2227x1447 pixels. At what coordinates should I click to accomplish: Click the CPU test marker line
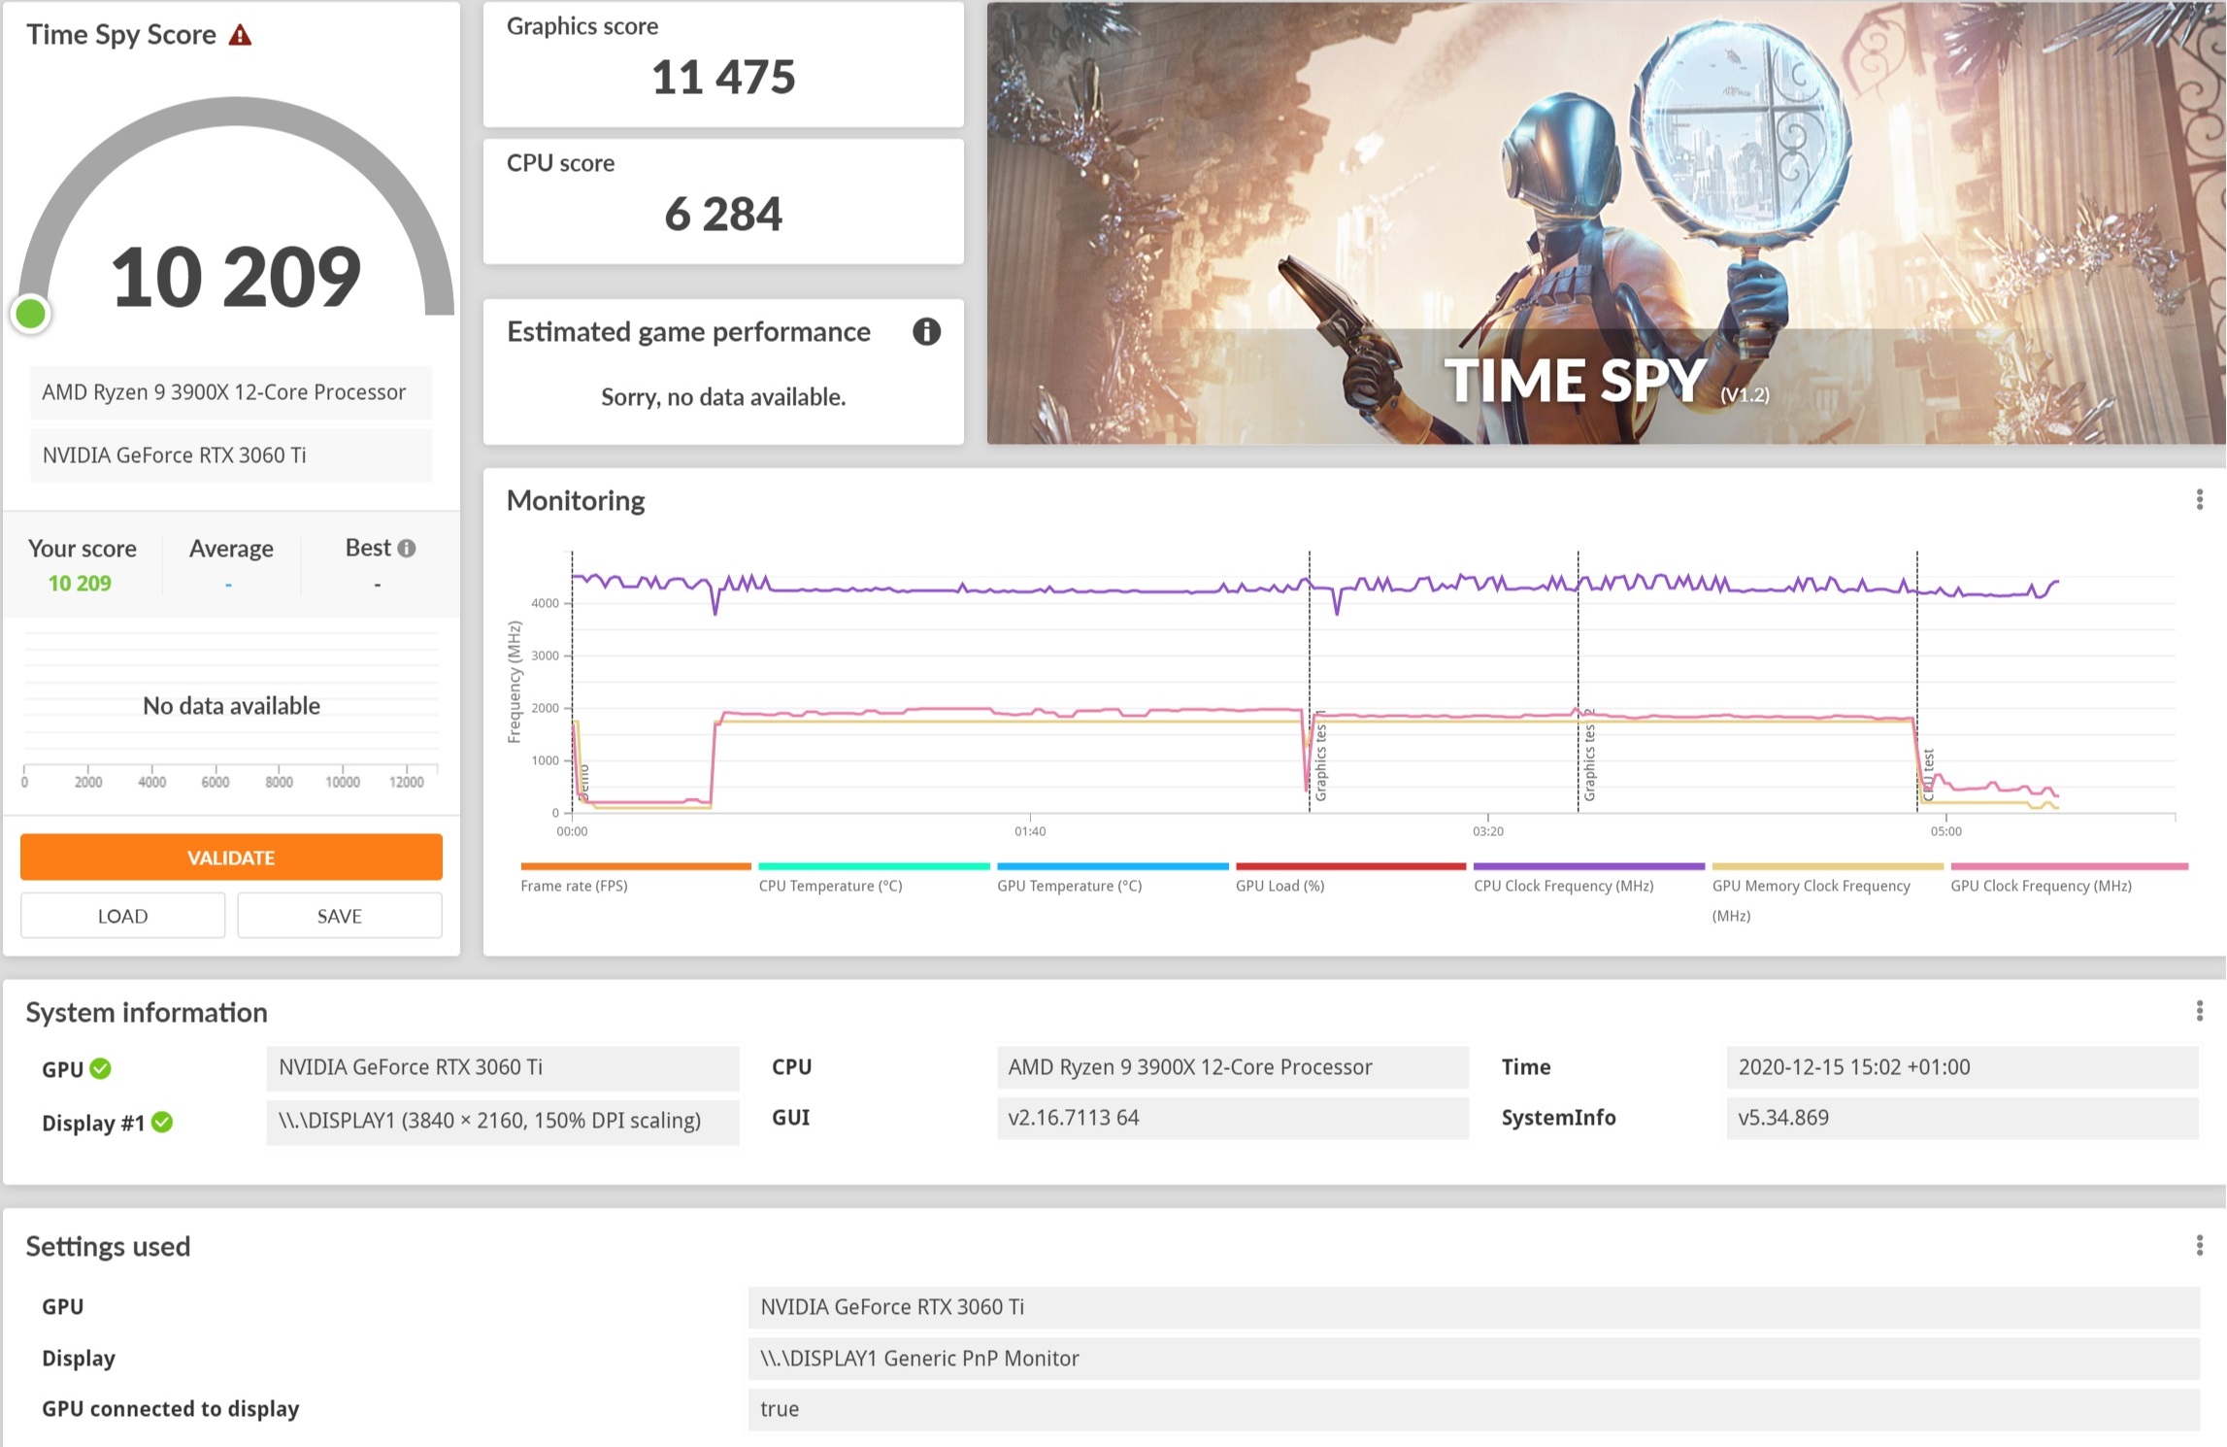[x=1917, y=680]
